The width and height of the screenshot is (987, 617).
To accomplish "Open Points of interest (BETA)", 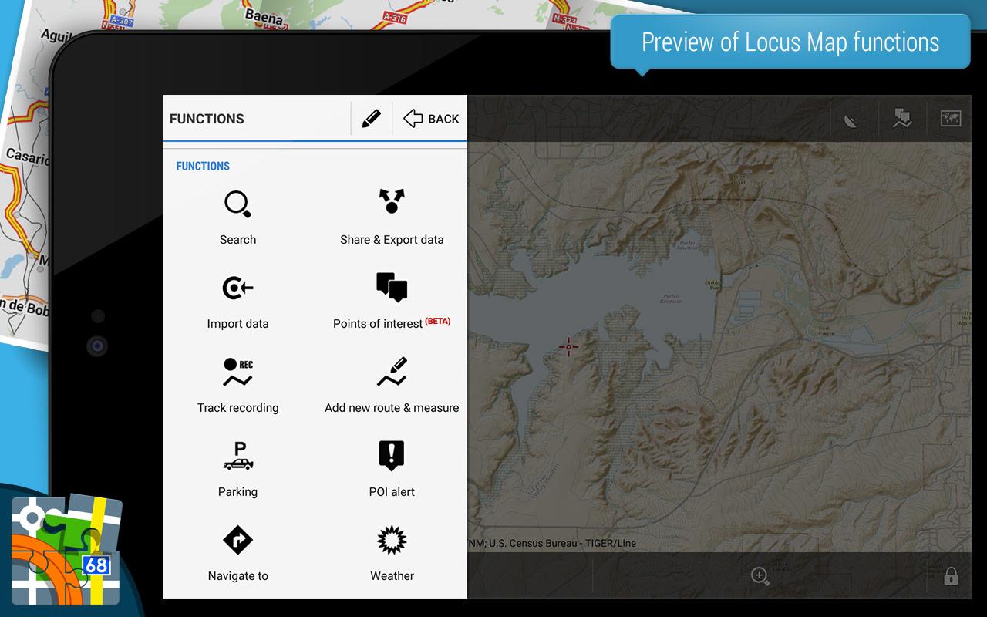I will 392,288.
